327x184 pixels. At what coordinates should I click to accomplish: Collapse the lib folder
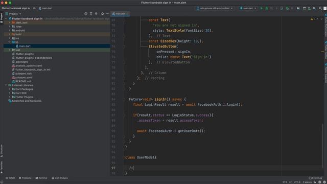click(9, 42)
